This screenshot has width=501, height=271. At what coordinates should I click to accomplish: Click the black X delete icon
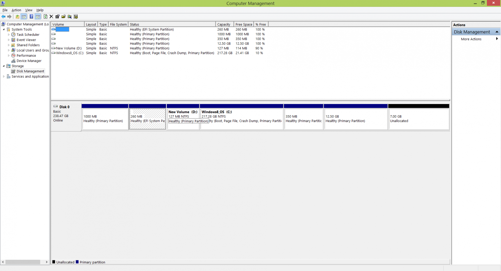51,17
